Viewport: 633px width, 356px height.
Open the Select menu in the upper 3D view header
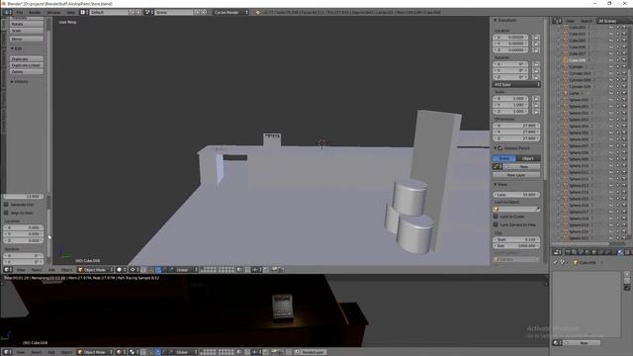(37, 270)
